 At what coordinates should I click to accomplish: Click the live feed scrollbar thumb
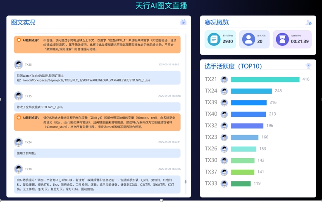point(186,182)
